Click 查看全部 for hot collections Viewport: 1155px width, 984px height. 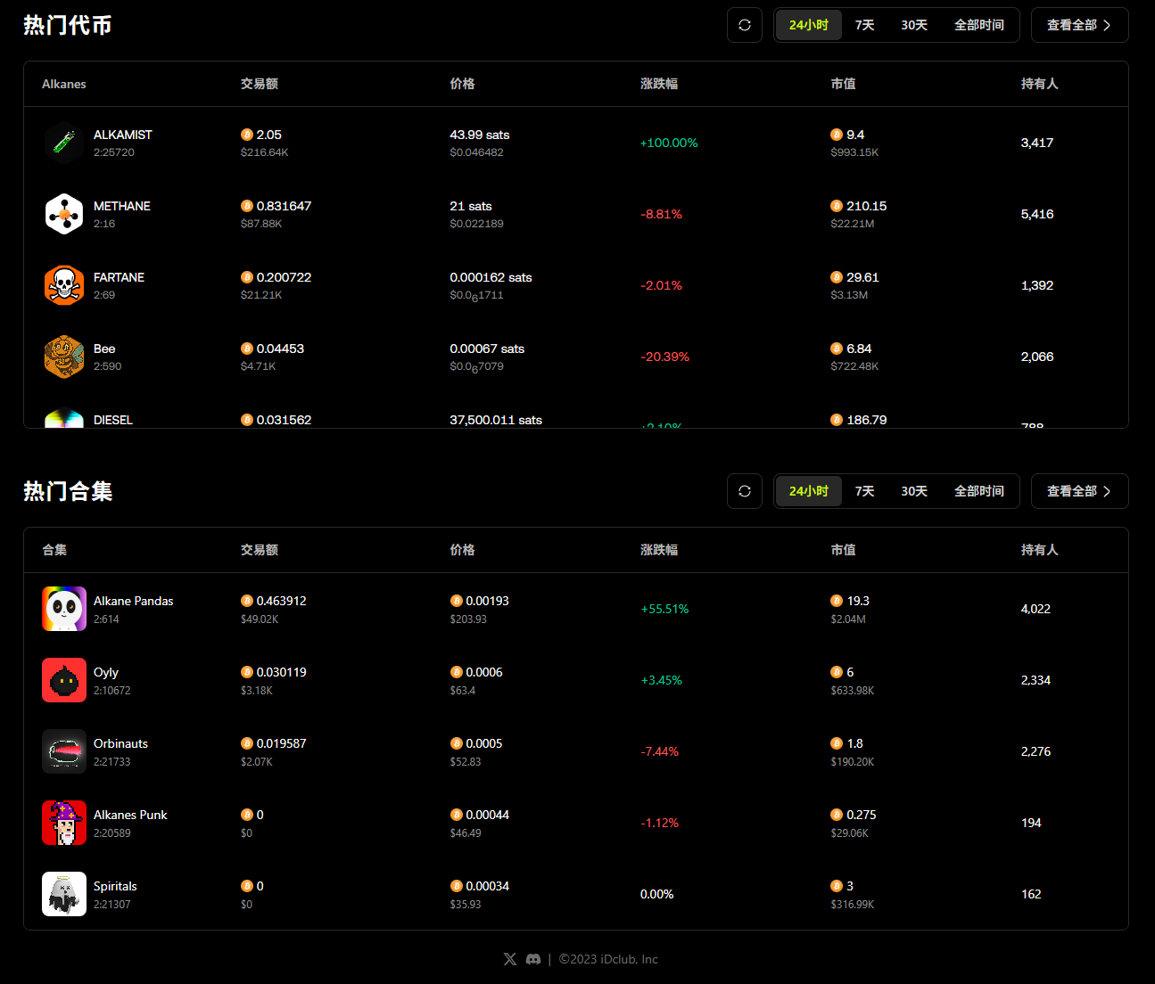coord(1079,491)
